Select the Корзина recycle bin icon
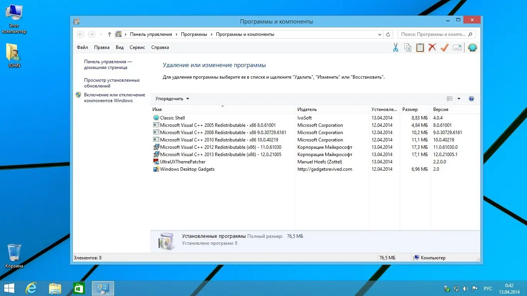The height and width of the screenshot is (296, 527). pos(14,256)
